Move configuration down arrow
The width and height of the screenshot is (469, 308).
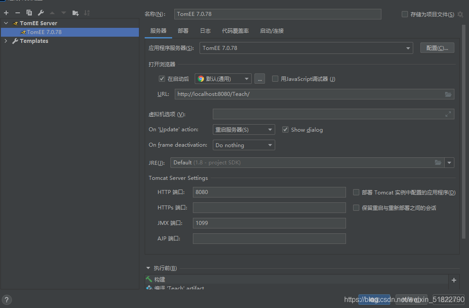tap(64, 13)
